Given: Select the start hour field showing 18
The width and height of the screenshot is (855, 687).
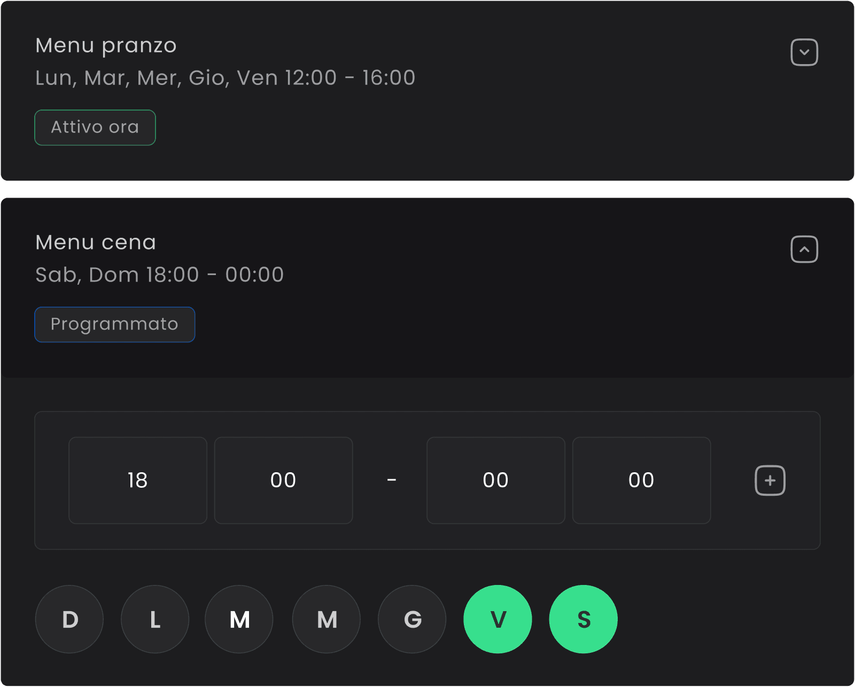Looking at the screenshot, I should pyautogui.click(x=137, y=480).
